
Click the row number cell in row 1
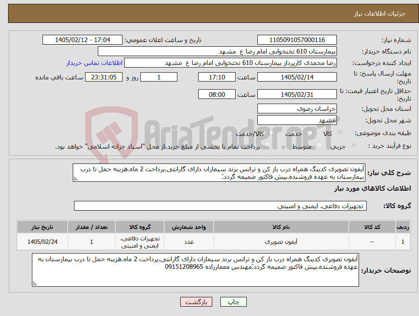[403, 242]
